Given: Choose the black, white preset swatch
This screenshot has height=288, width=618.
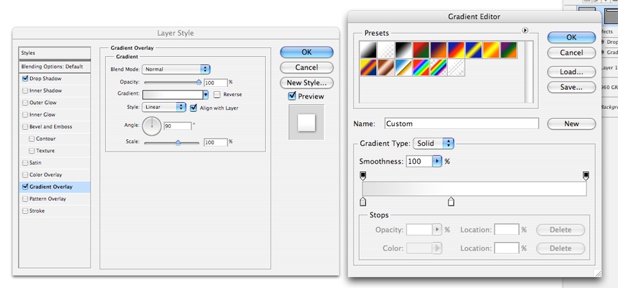Looking at the screenshot, I should coord(403,50).
